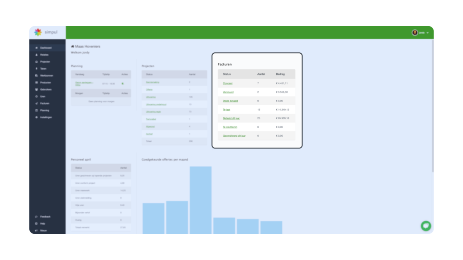The height and width of the screenshot is (260, 463).
Task: Click the Dashboard house icon in sidebar
Action: point(37,48)
